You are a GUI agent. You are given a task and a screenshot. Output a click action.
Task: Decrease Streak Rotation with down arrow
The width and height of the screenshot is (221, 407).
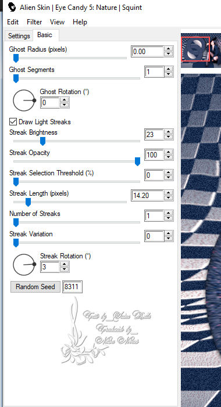[x=64, y=269]
